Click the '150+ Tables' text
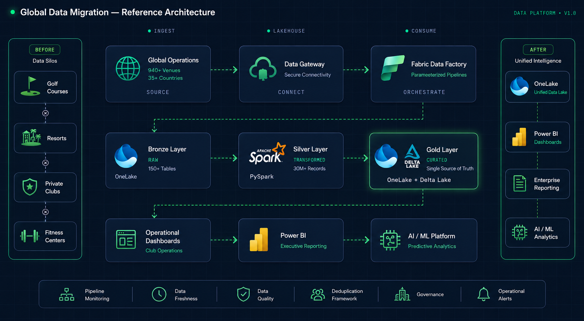 162,169
